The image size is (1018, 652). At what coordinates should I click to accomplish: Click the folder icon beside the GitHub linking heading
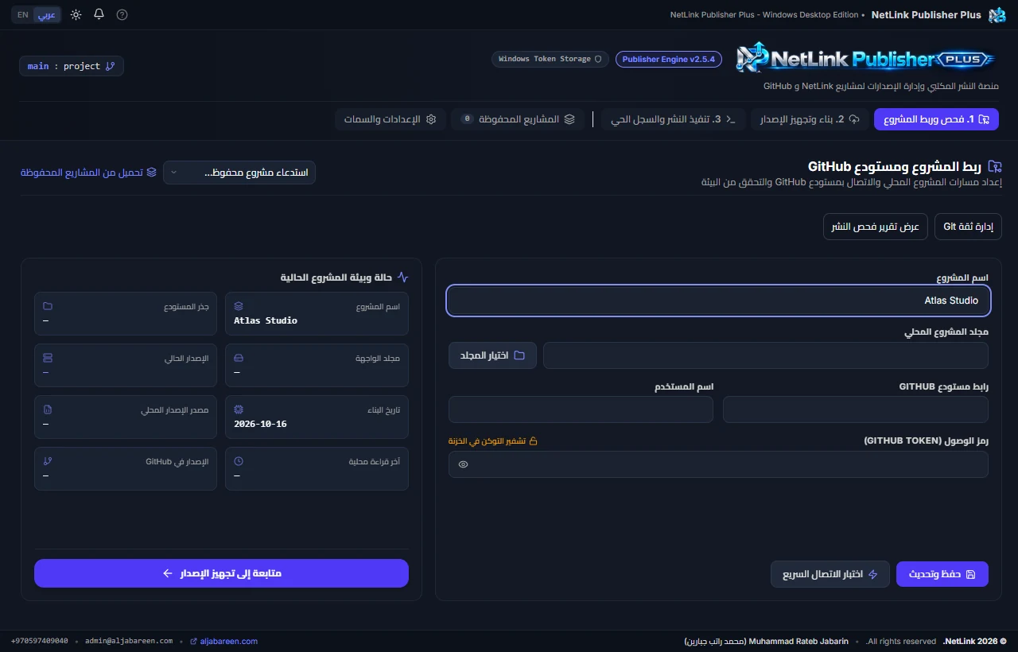coord(995,166)
